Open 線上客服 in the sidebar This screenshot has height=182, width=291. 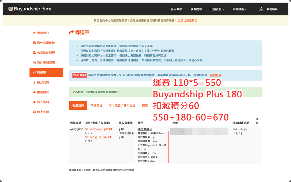pos(43,112)
